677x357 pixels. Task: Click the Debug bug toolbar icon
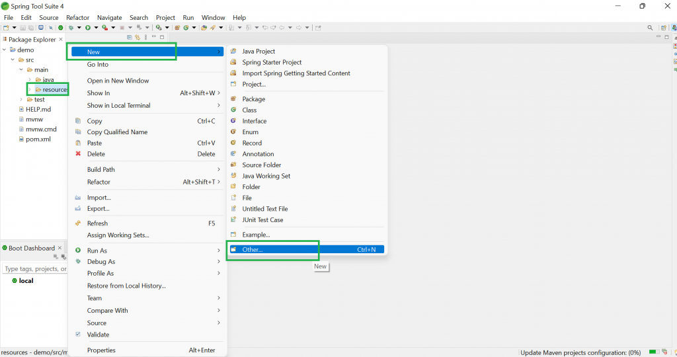(71, 28)
